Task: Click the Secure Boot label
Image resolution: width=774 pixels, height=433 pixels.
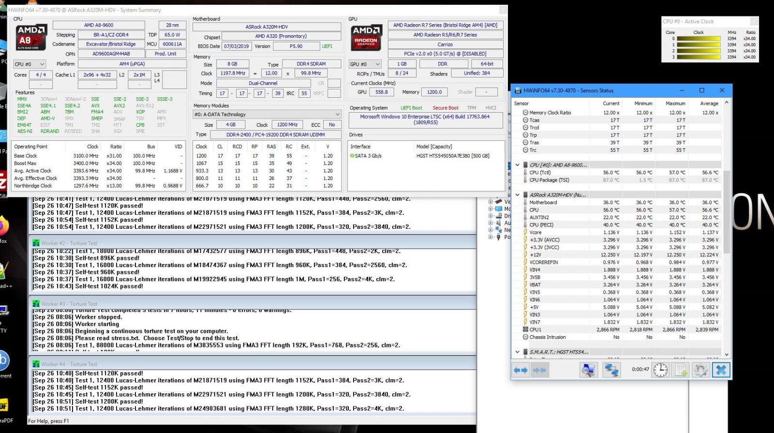Action: point(446,108)
